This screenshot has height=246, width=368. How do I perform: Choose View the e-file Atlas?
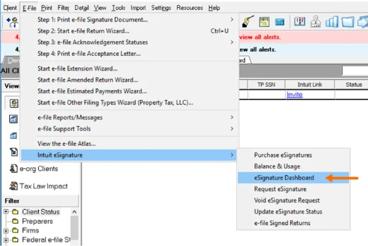point(129,144)
